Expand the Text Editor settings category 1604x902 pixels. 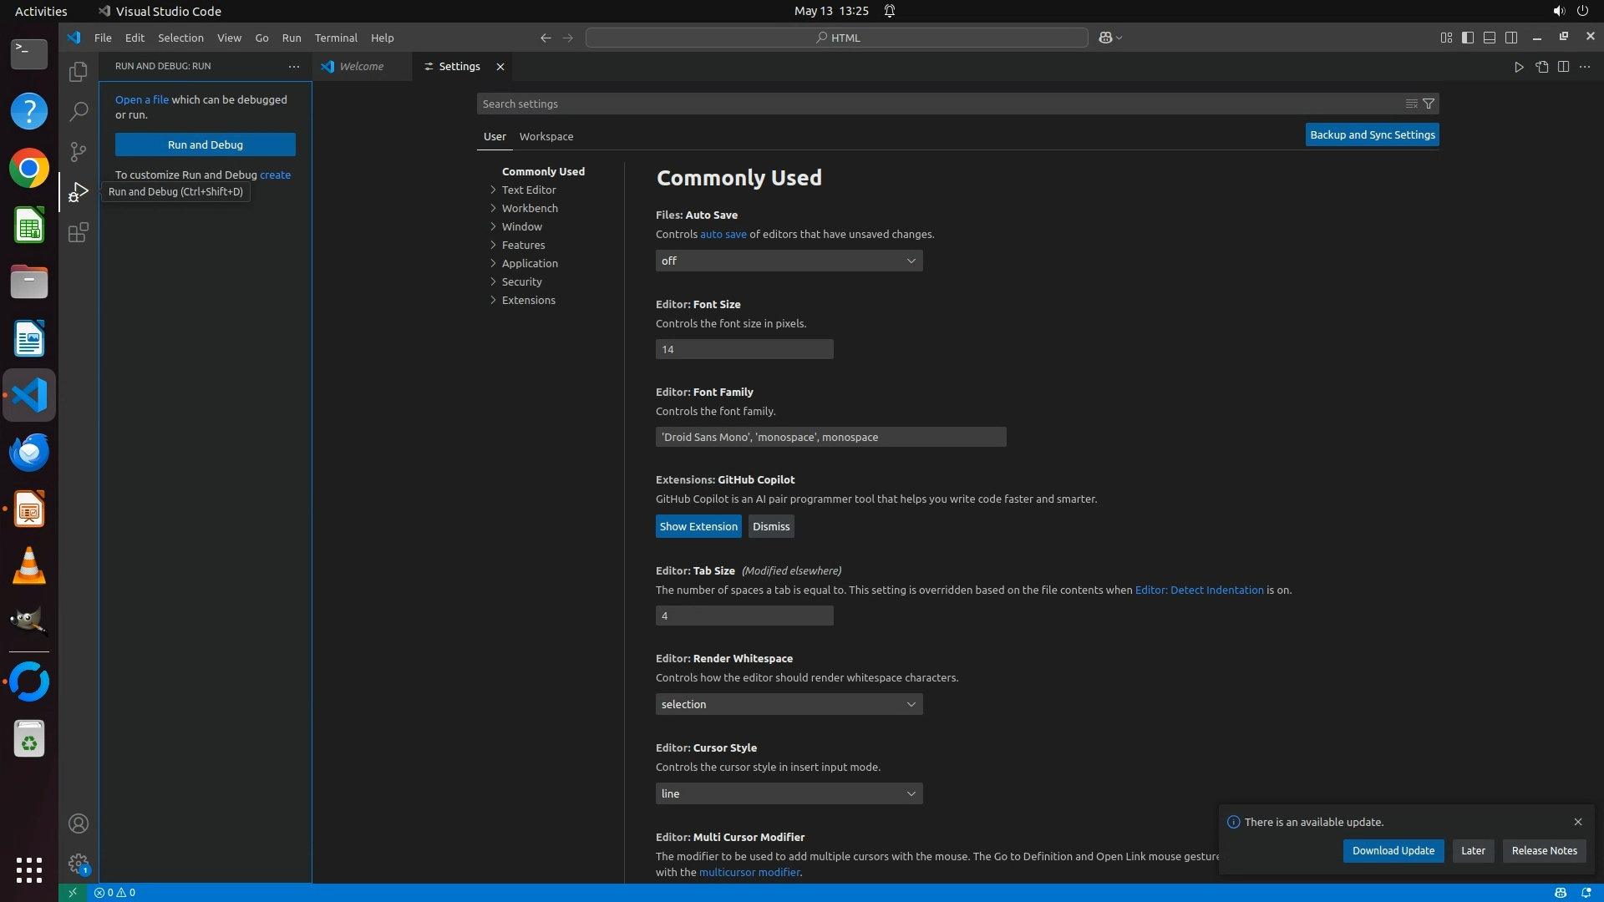(x=528, y=190)
